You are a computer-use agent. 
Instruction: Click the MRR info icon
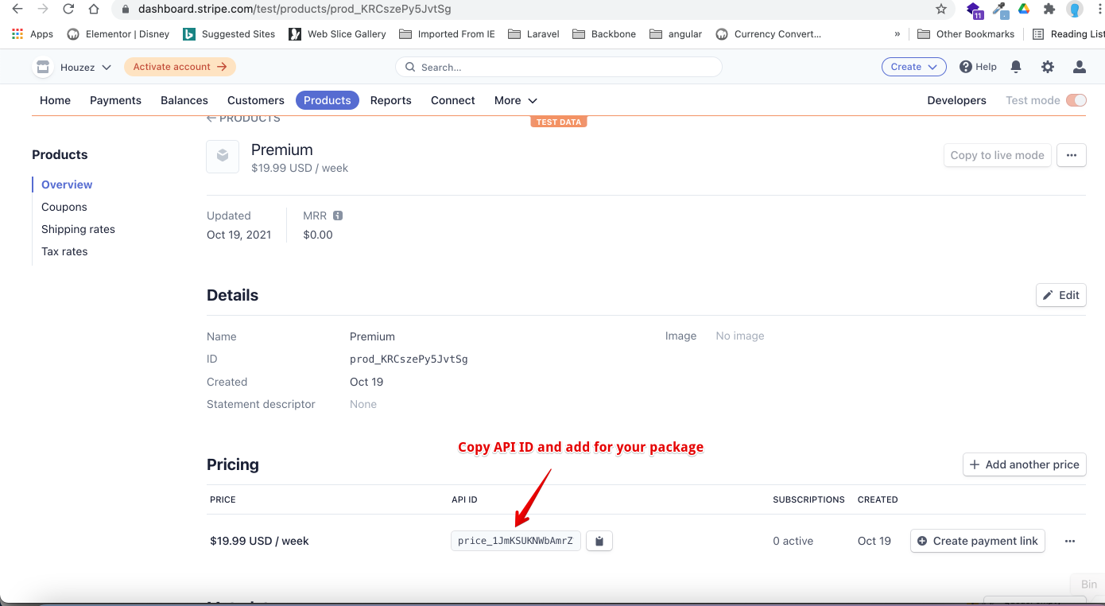338,216
